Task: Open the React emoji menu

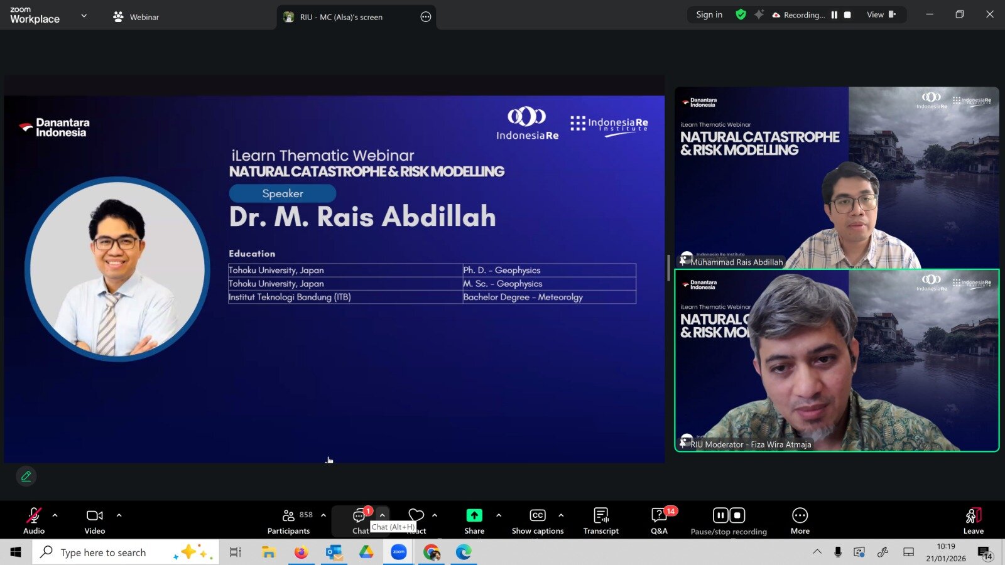Action: click(x=416, y=516)
